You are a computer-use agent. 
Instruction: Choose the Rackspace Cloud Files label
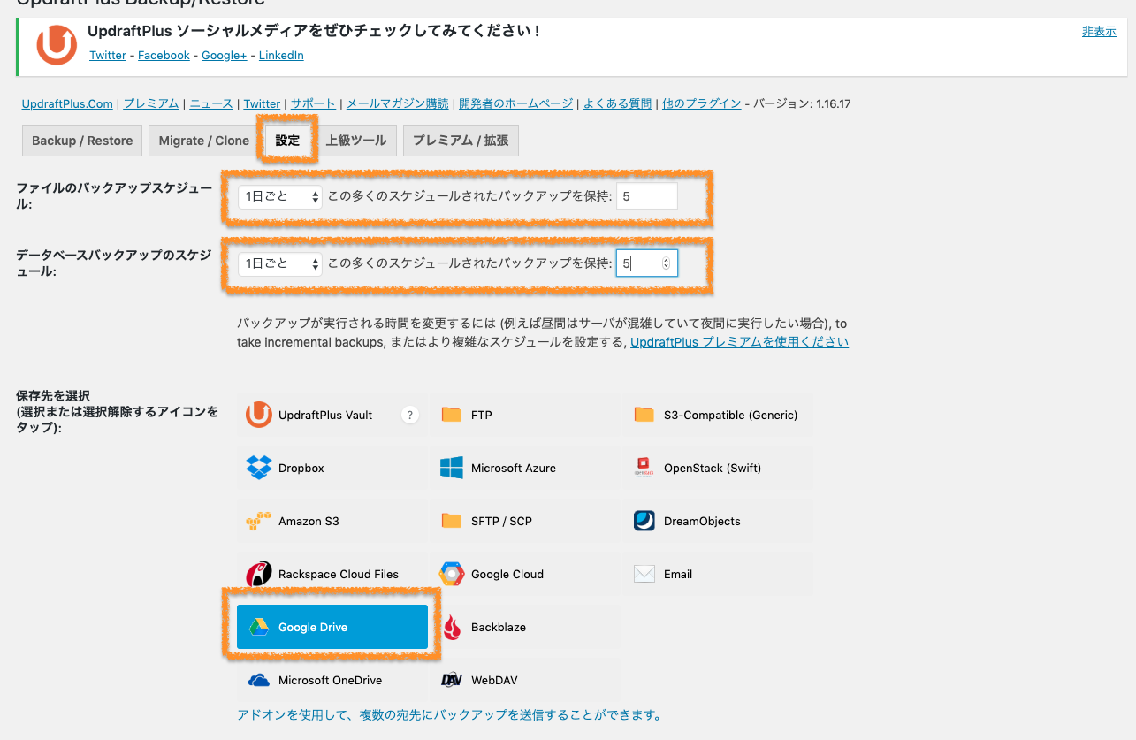pyautogui.click(x=339, y=574)
